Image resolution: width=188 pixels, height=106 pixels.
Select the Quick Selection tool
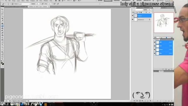[2, 16]
